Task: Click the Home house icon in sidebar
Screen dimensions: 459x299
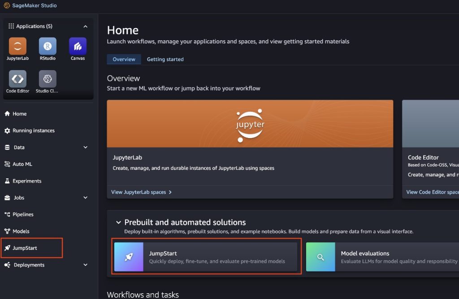Action: tap(7, 114)
